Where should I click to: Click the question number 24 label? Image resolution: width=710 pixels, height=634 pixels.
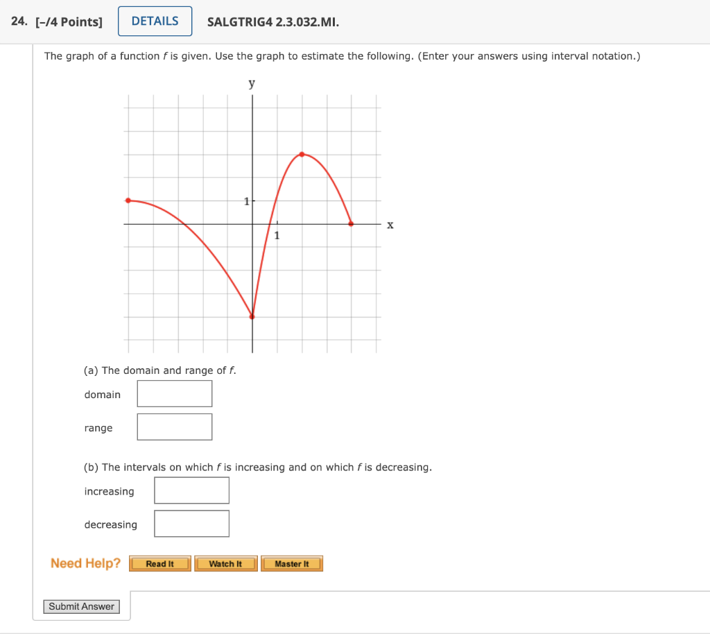click(x=17, y=21)
